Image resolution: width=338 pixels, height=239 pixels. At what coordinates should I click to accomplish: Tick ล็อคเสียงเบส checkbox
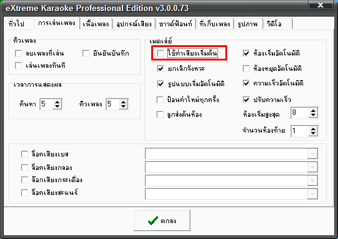pos(24,154)
